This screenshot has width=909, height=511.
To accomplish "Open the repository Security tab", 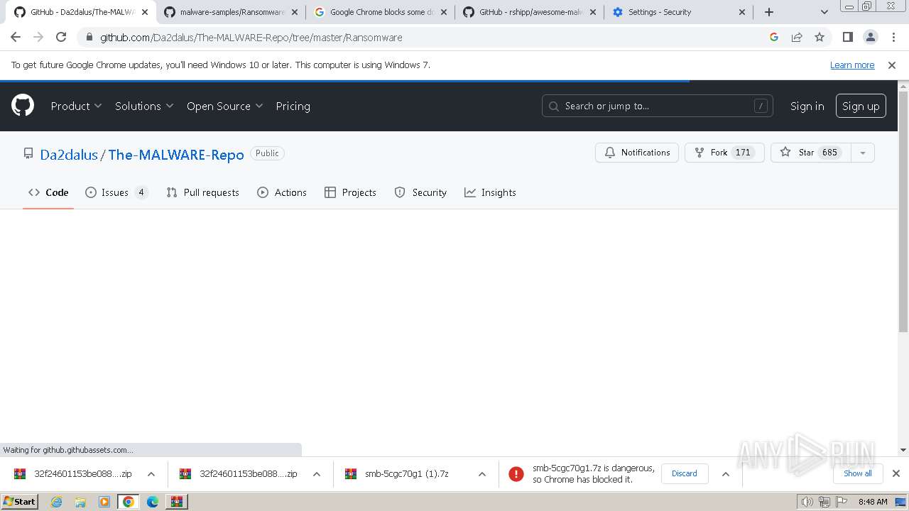I will [x=420, y=192].
